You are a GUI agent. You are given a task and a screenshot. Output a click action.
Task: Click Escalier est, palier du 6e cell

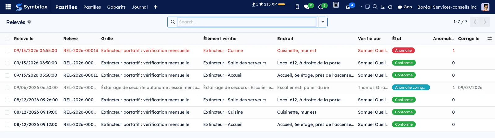point(303,87)
